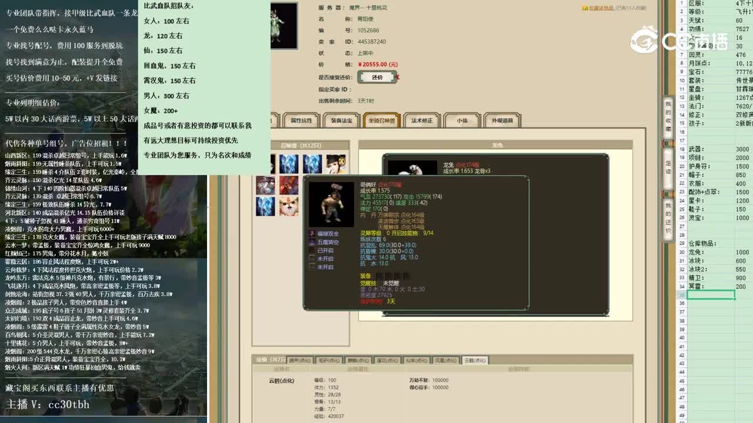753x423 pixels.
Task: Select the female summon portrait wearing headphones
Action: (338, 163)
